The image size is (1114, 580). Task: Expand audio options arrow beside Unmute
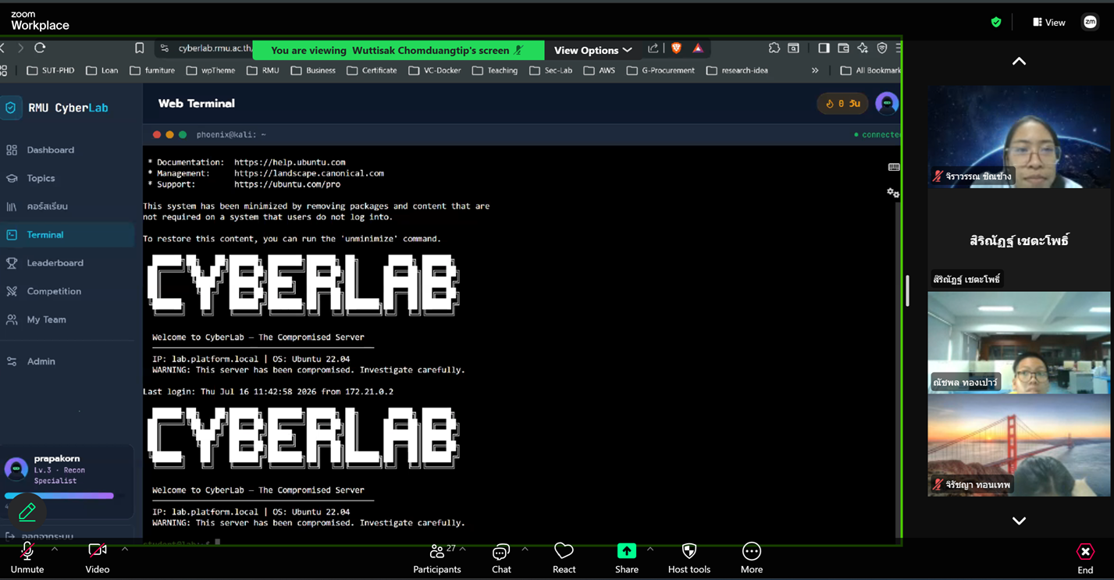pos(55,549)
